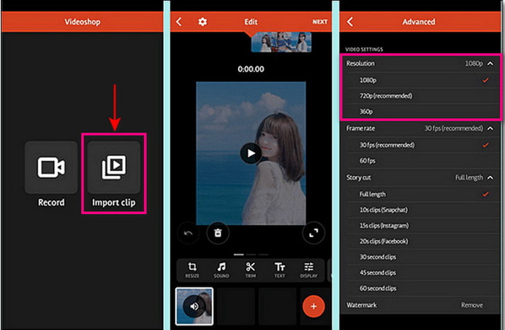Tap the orange add clip plus button
Screen dimensions: 505x330
pyautogui.click(x=313, y=307)
